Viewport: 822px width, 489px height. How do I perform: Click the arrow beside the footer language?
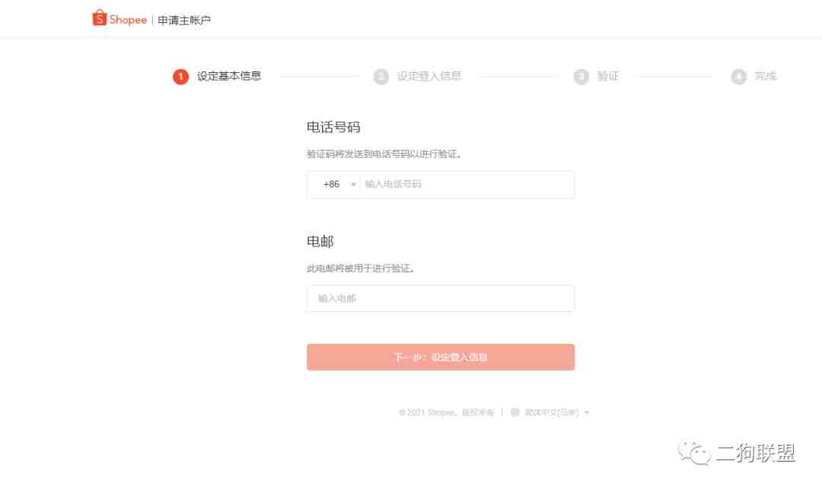click(587, 412)
